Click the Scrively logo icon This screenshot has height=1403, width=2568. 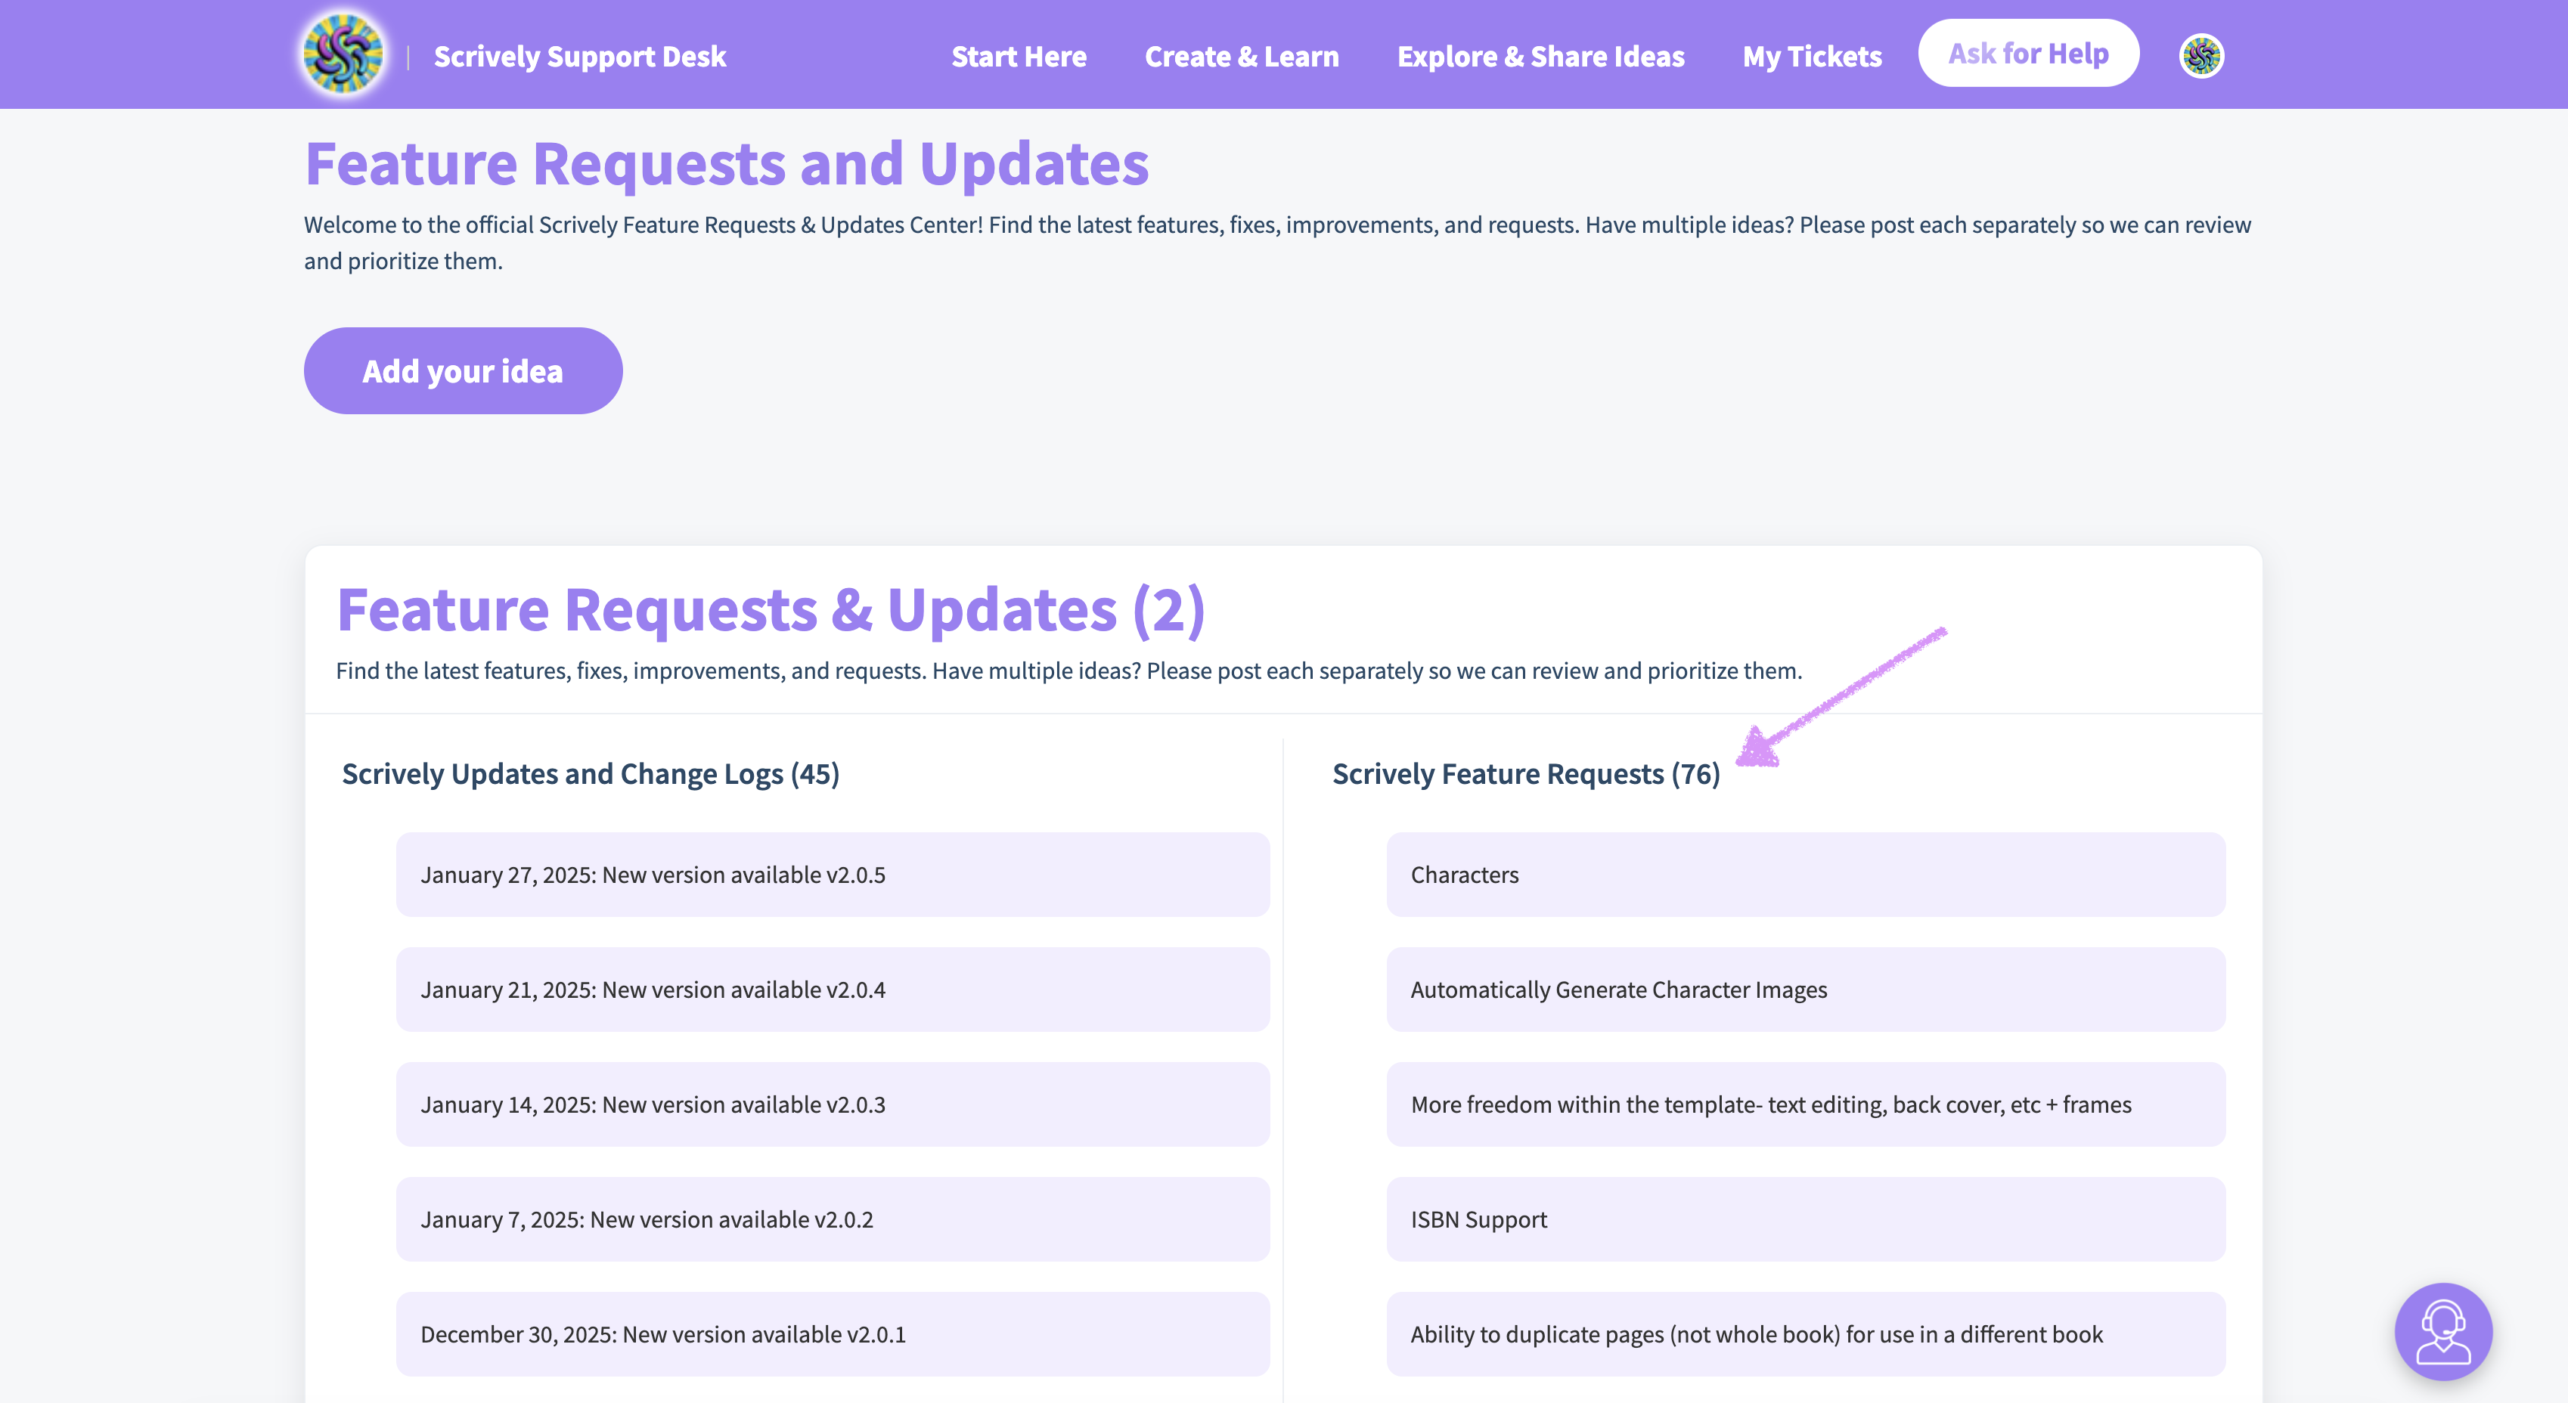(343, 54)
